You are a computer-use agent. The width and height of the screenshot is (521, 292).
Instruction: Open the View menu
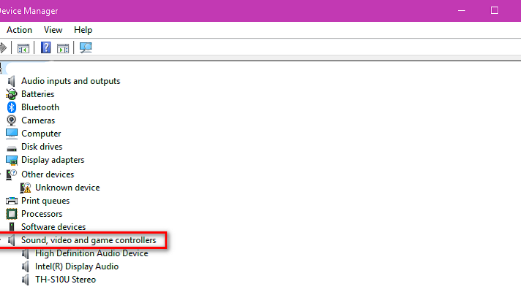(x=53, y=30)
